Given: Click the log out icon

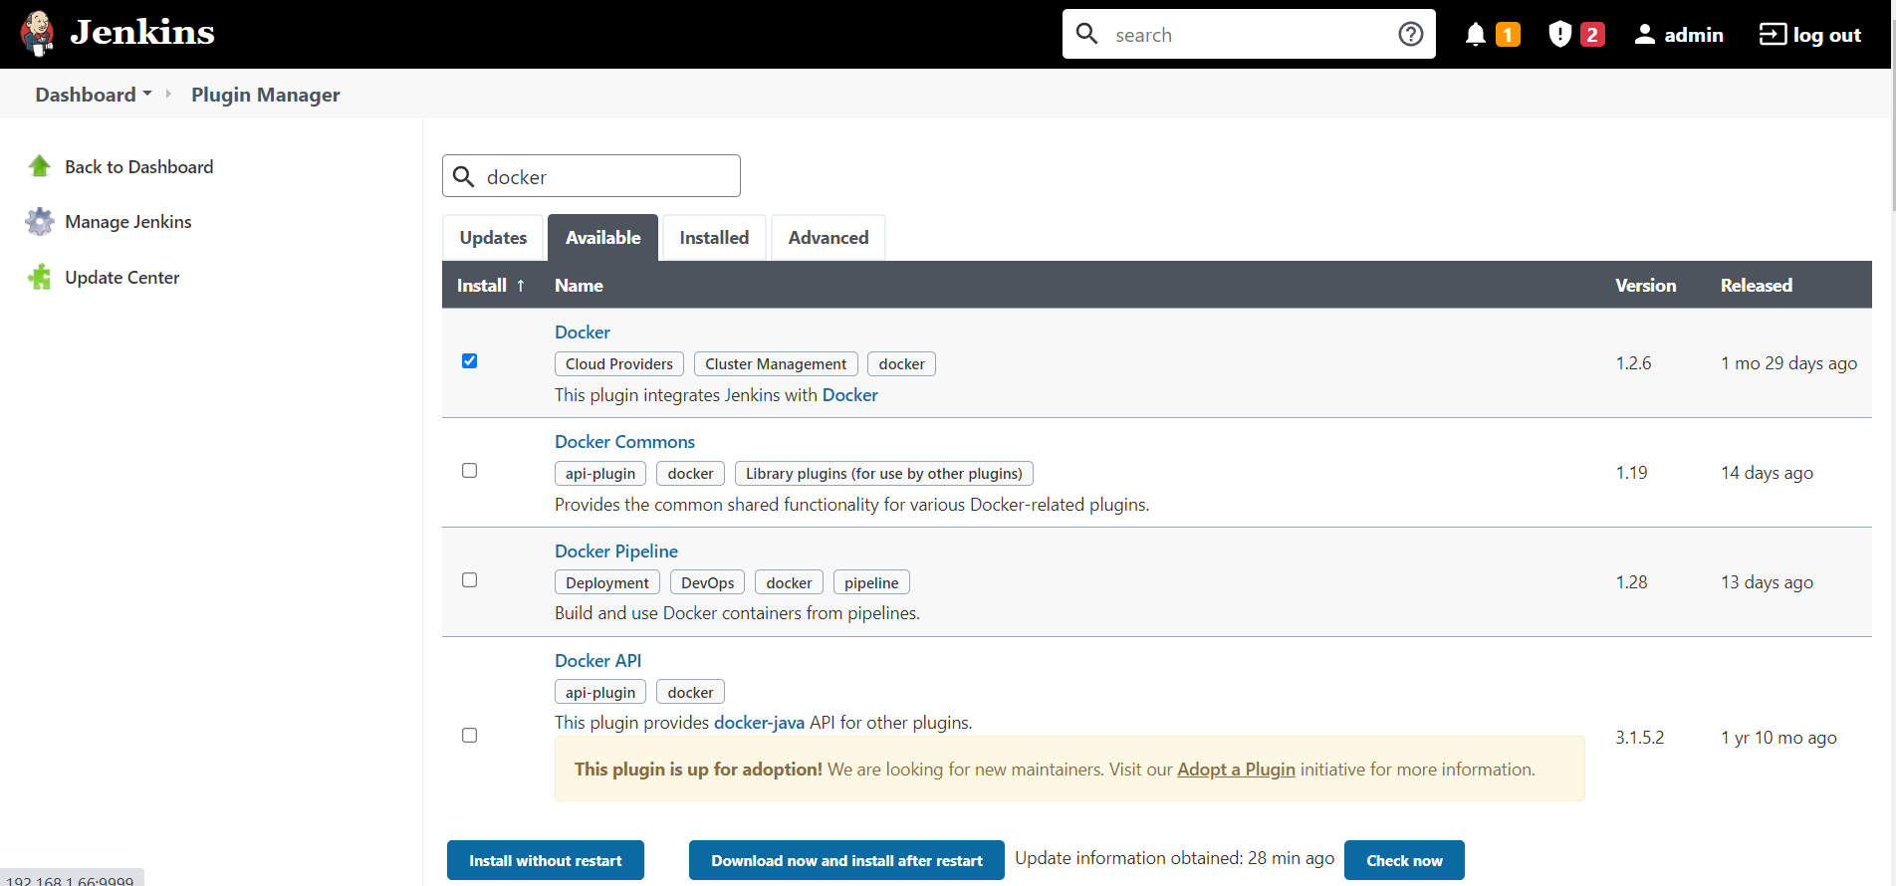Looking at the screenshot, I should point(1773,35).
